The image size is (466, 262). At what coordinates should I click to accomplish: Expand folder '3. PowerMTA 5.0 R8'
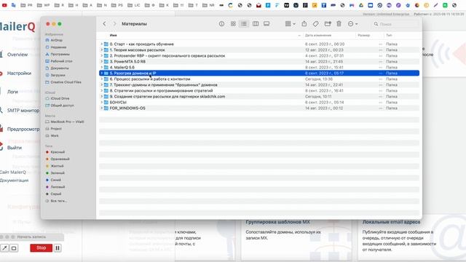(101, 61)
